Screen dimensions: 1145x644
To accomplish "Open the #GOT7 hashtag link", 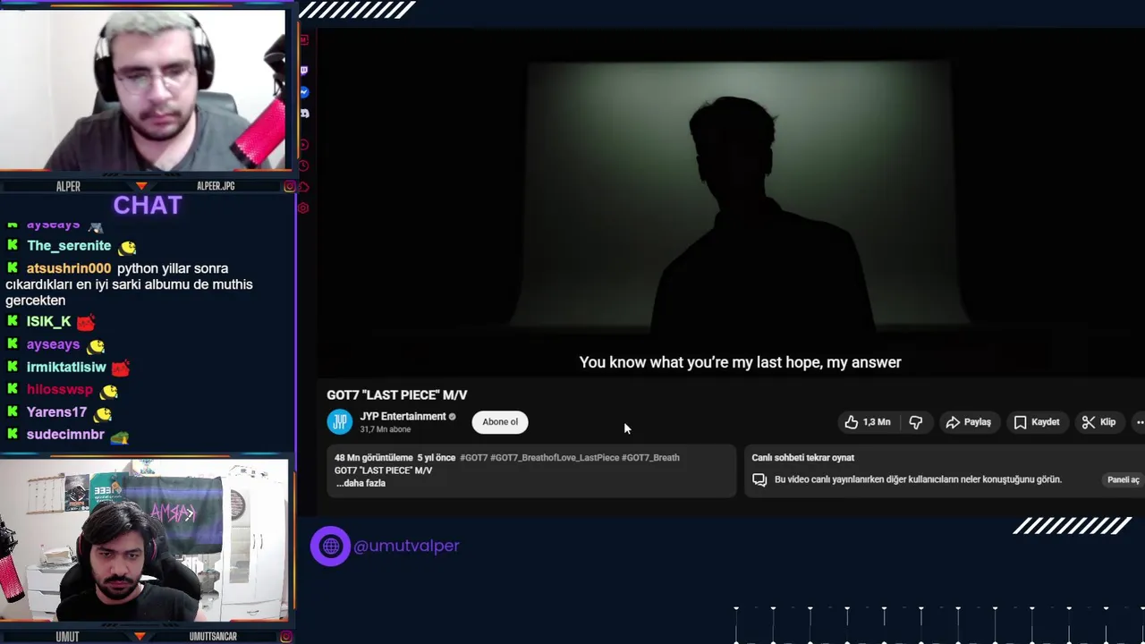I will [474, 457].
